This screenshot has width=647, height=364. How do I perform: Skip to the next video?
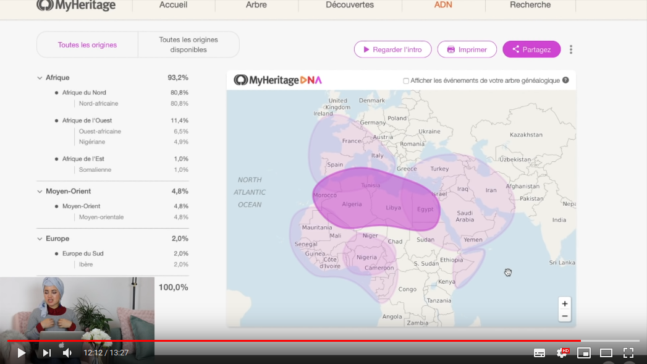(47, 353)
